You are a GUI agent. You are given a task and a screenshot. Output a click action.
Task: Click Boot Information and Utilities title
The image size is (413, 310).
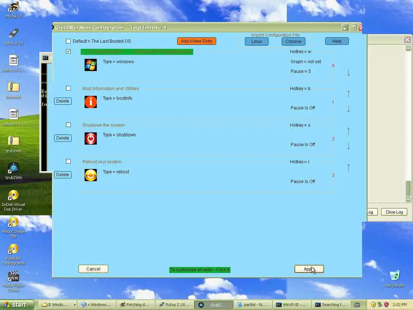111,88
